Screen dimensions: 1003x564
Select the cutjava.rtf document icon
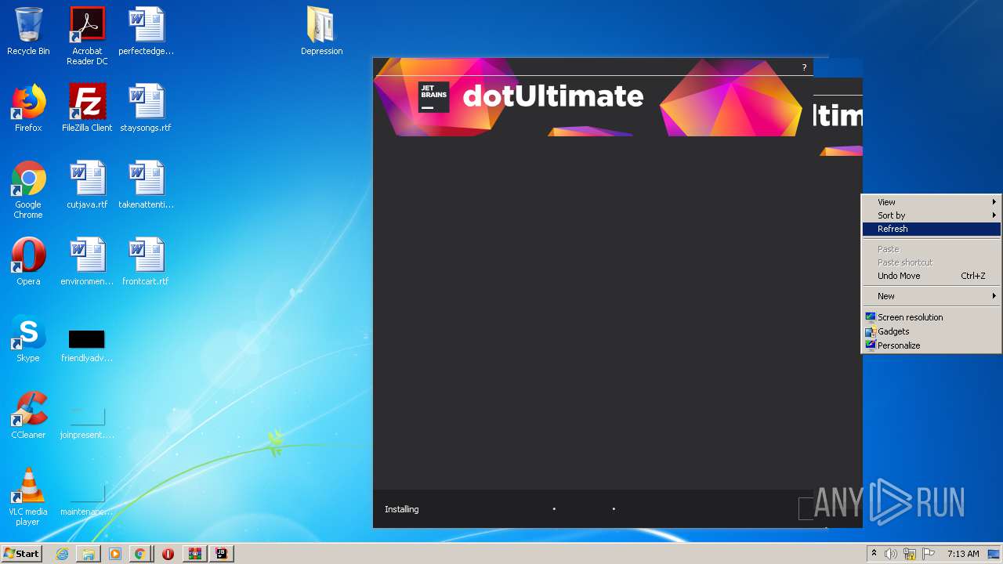(x=87, y=185)
